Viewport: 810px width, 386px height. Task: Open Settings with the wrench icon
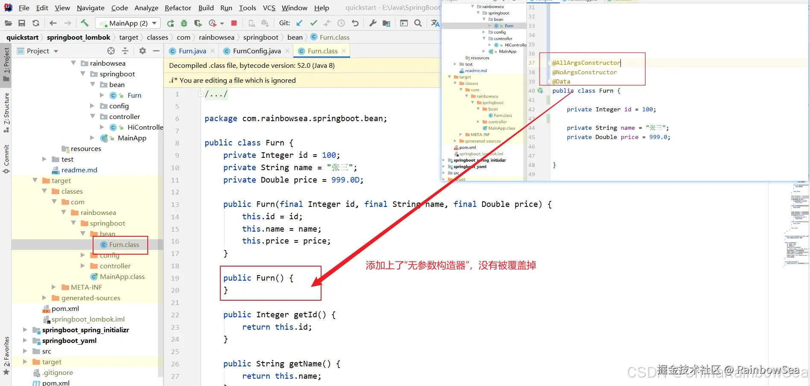[373, 23]
